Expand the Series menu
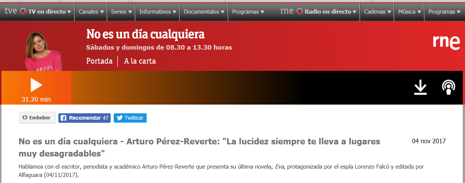465x183 pixels. coord(121,12)
